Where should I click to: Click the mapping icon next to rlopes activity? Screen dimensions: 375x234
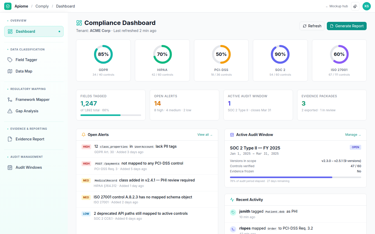pyautogui.click(x=233, y=229)
